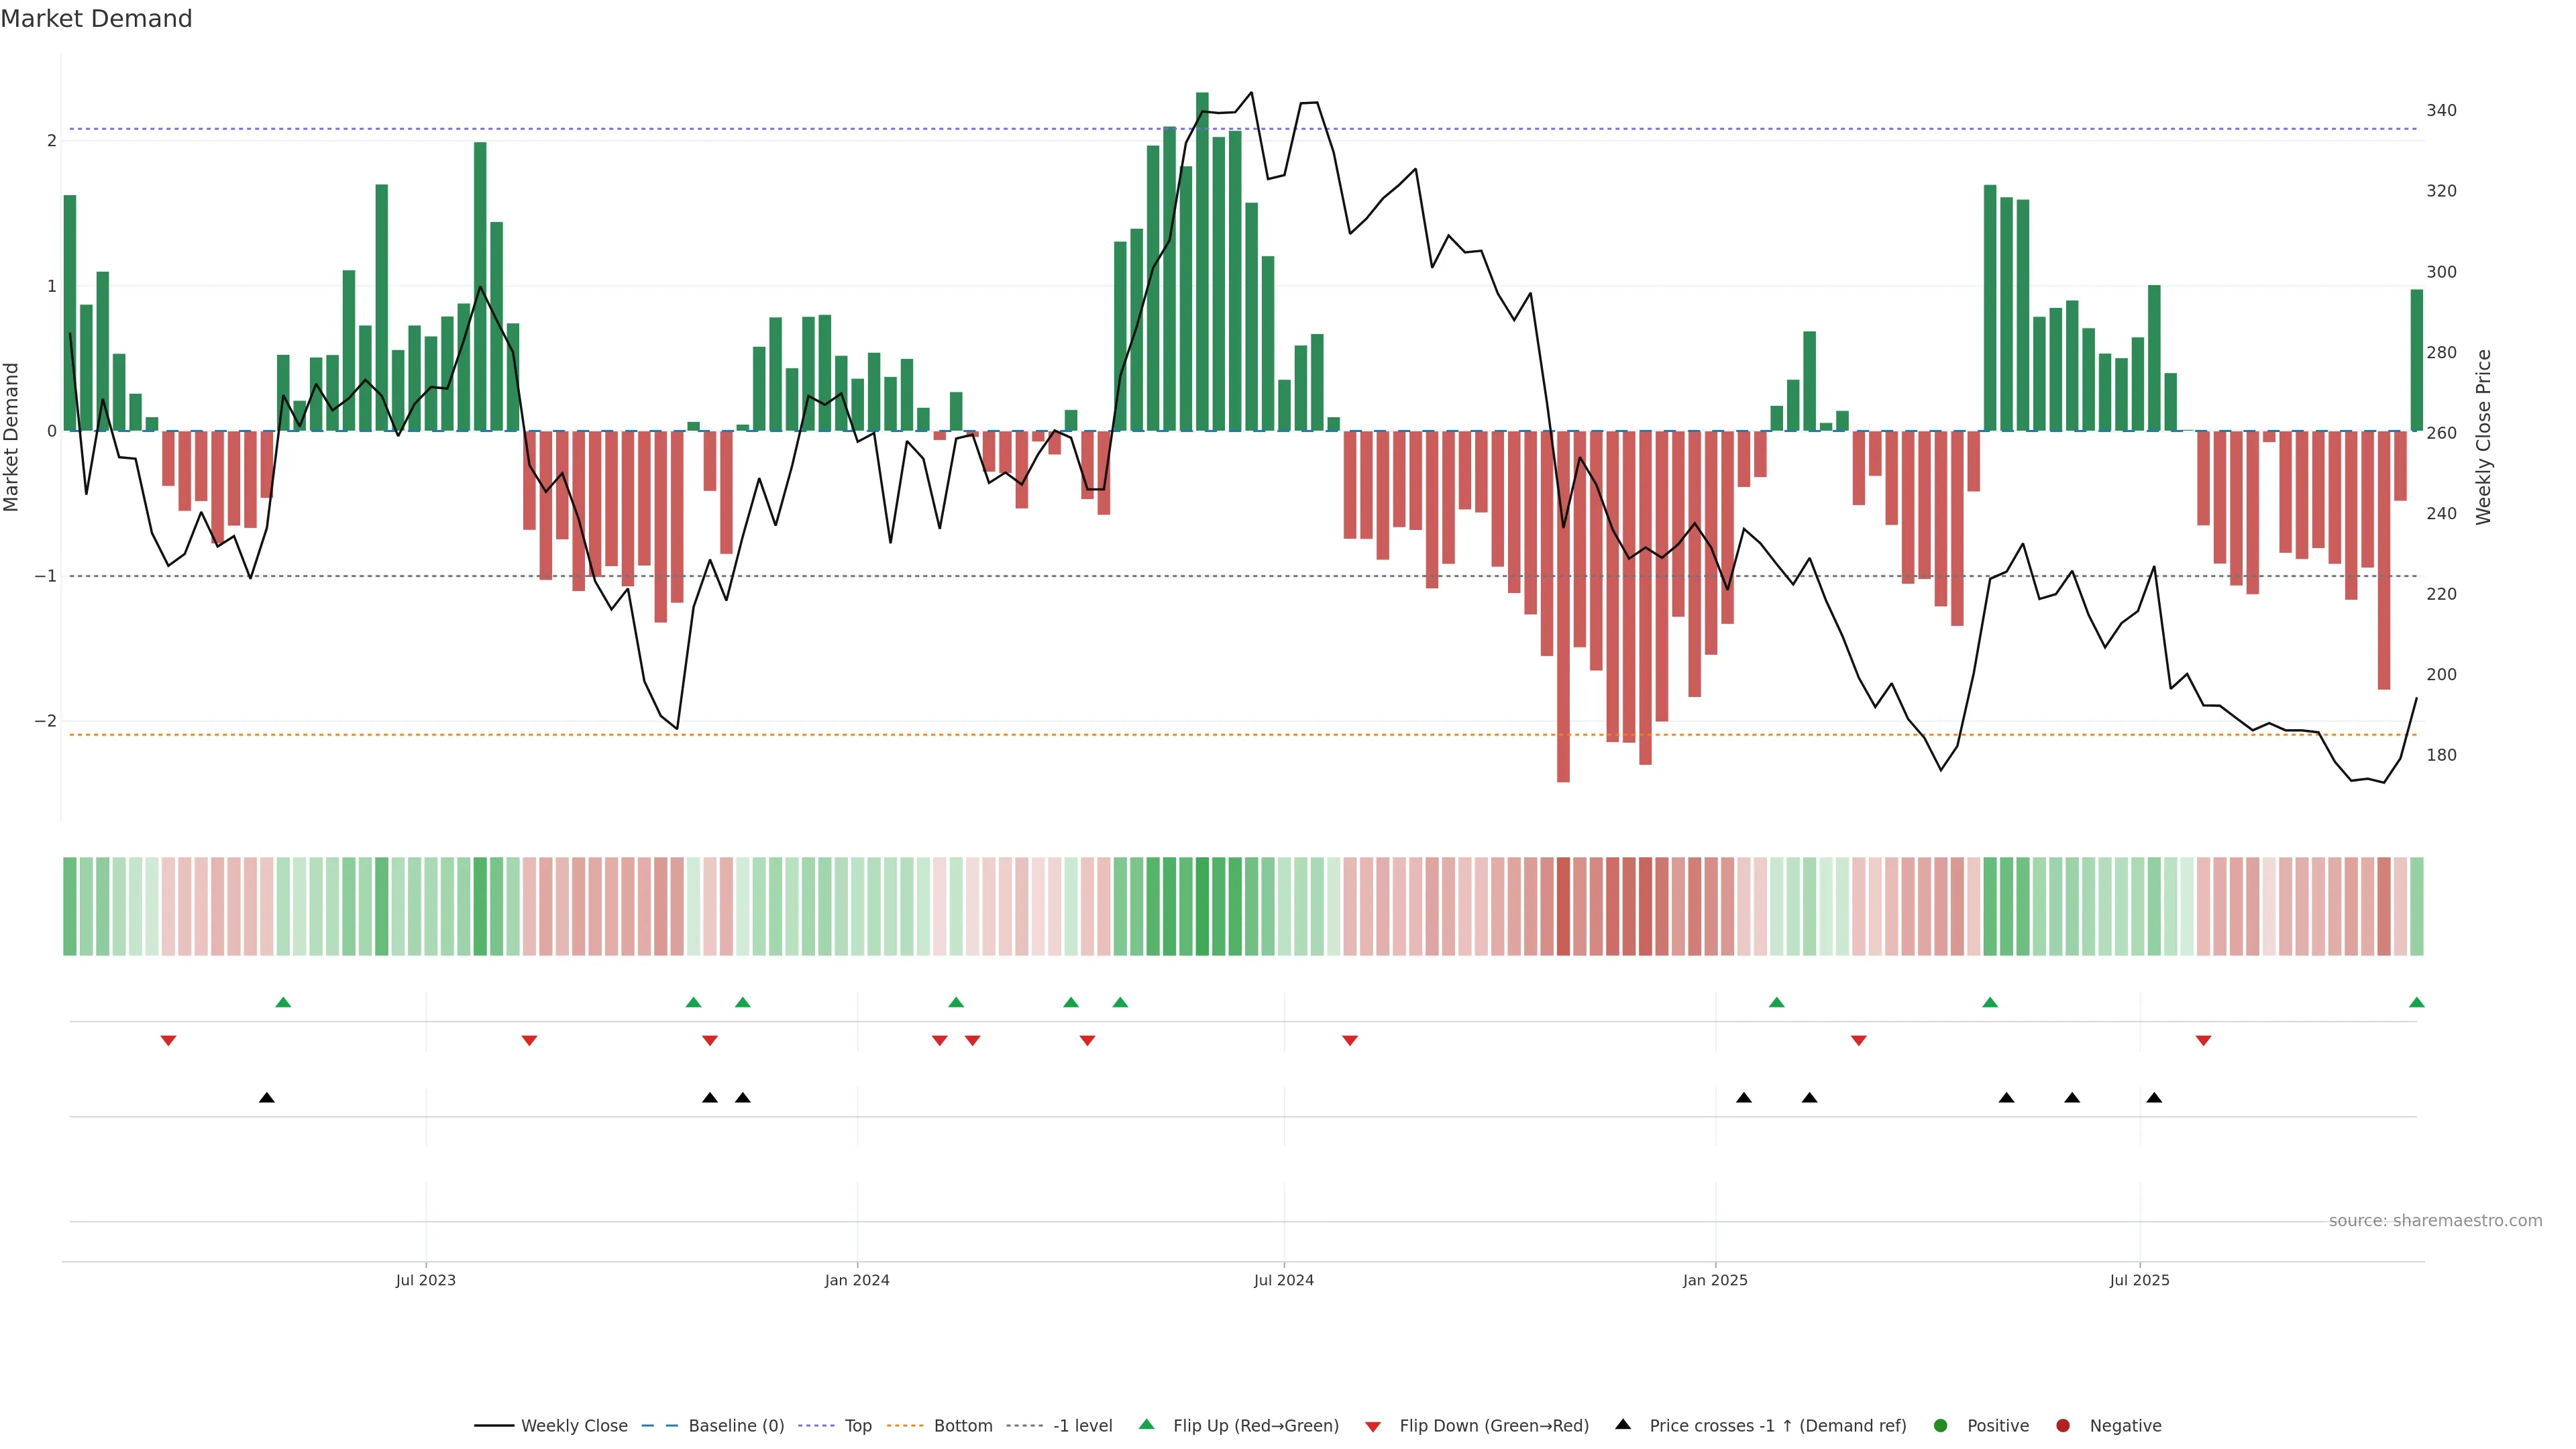
Task: Click the Jul 2025 axis label
Action: click(2140, 1281)
